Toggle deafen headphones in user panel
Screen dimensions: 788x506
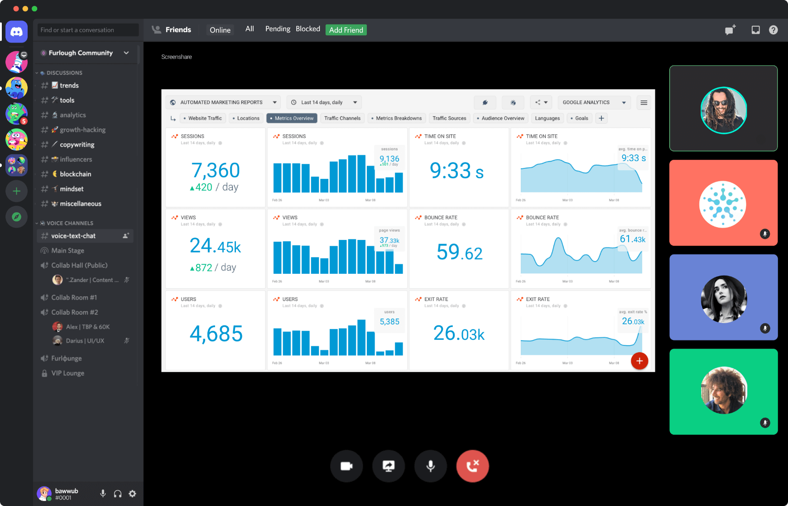[x=118, y=494]
